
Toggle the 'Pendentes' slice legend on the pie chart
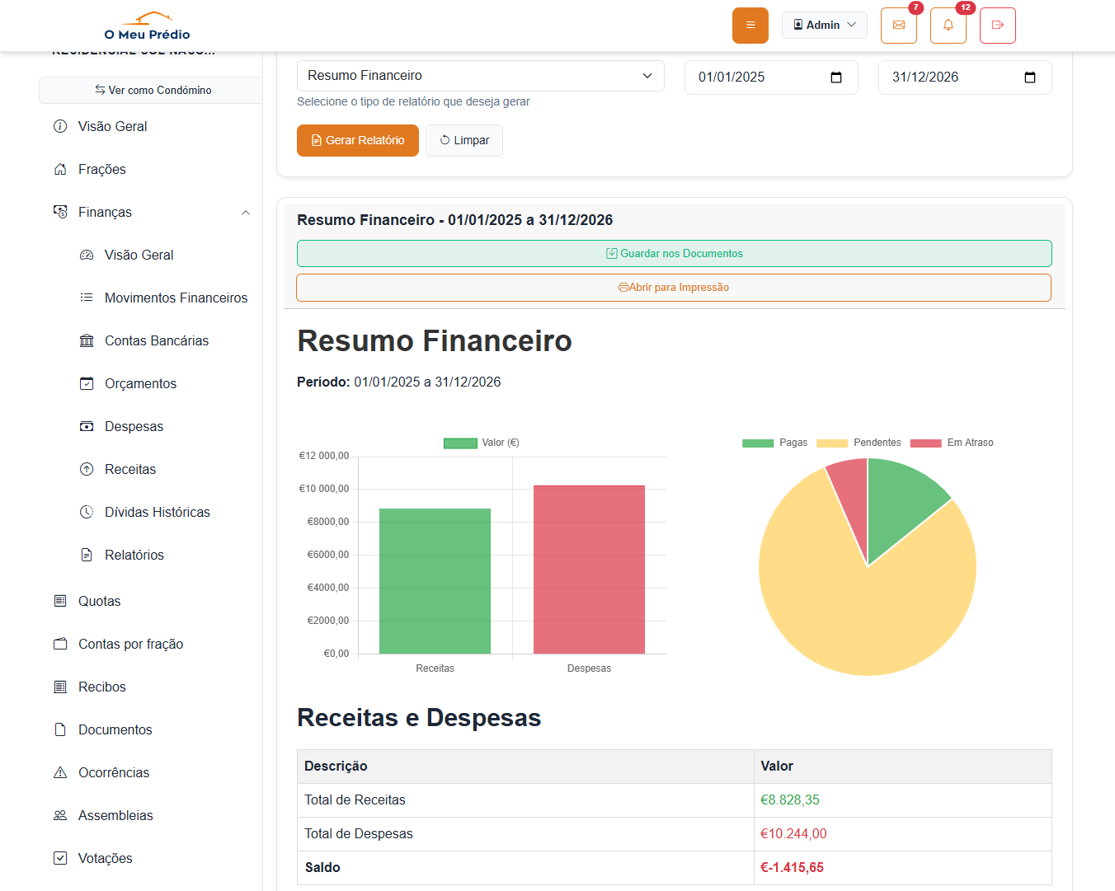(x=877, y=443)
